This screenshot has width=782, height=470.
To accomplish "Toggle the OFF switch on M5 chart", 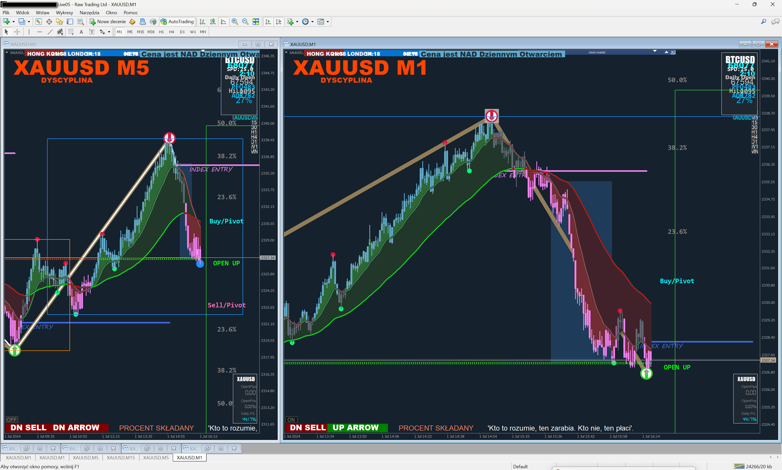I will tap(12, 420).
